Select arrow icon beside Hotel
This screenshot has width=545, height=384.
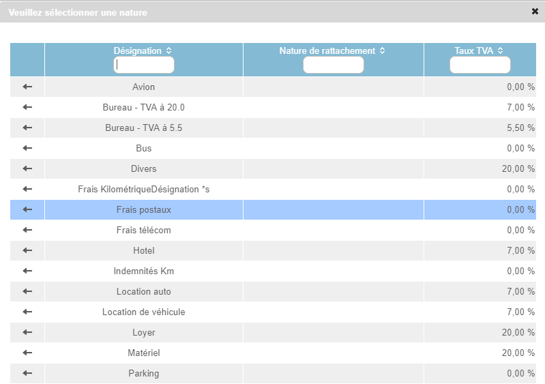pyautogui.click(x=27, y=250)
